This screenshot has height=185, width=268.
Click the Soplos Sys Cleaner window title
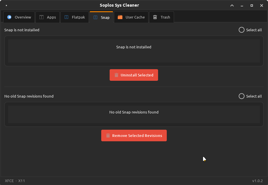119,5
